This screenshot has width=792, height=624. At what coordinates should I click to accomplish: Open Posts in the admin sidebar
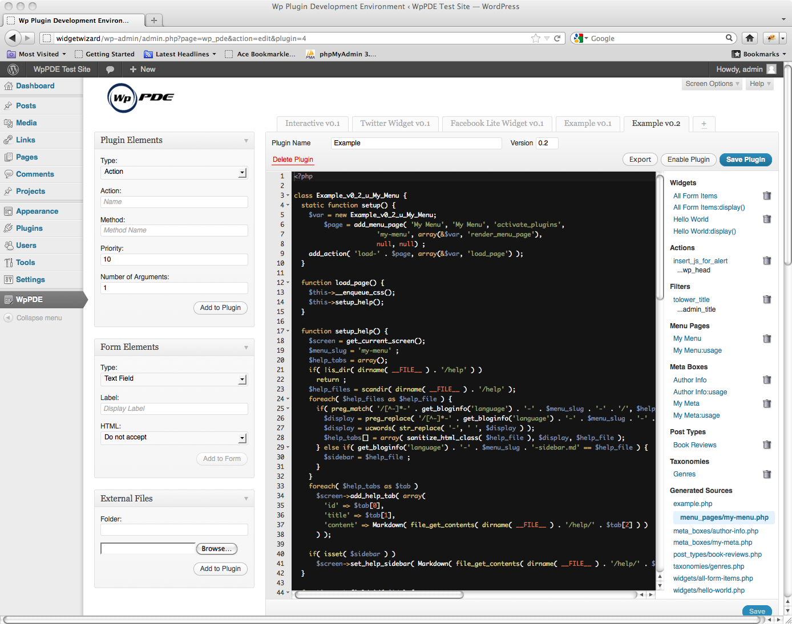coord(26,106)
